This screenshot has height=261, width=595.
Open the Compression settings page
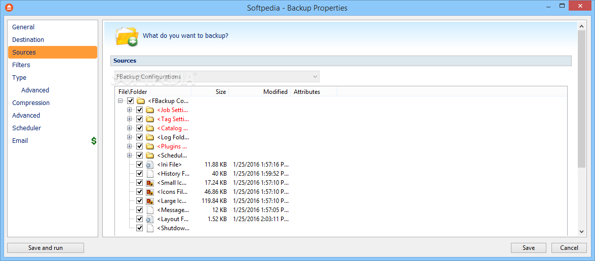[53, 103]
